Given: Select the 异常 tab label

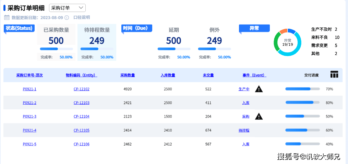Looking at the screenshot, I should point(254,28).
